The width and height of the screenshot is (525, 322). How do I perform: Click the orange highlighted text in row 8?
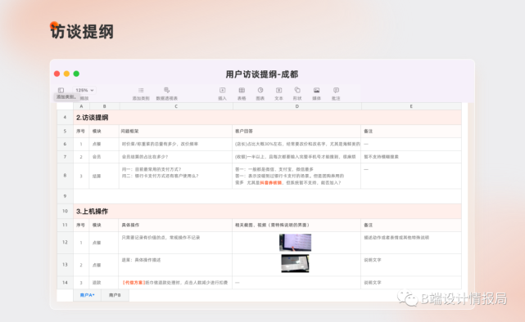[x=270, y=183]
